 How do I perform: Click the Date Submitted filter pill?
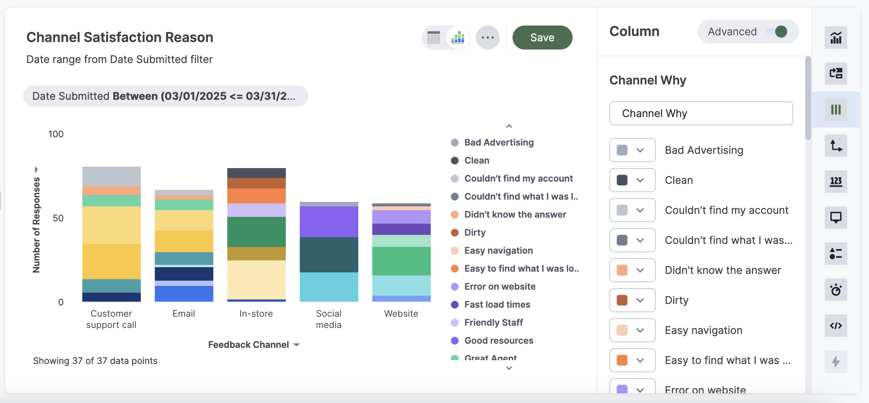point(165,96)
